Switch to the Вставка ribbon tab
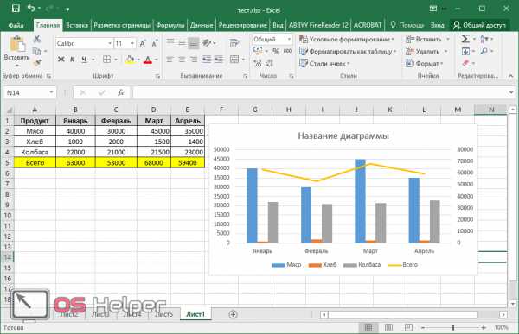519x334 pixels. (77, 25)
